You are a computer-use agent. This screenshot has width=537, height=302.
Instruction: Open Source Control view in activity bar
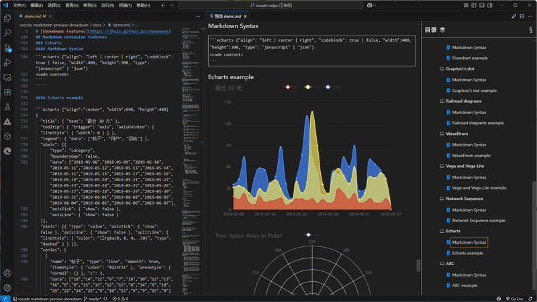click(7, 48)
